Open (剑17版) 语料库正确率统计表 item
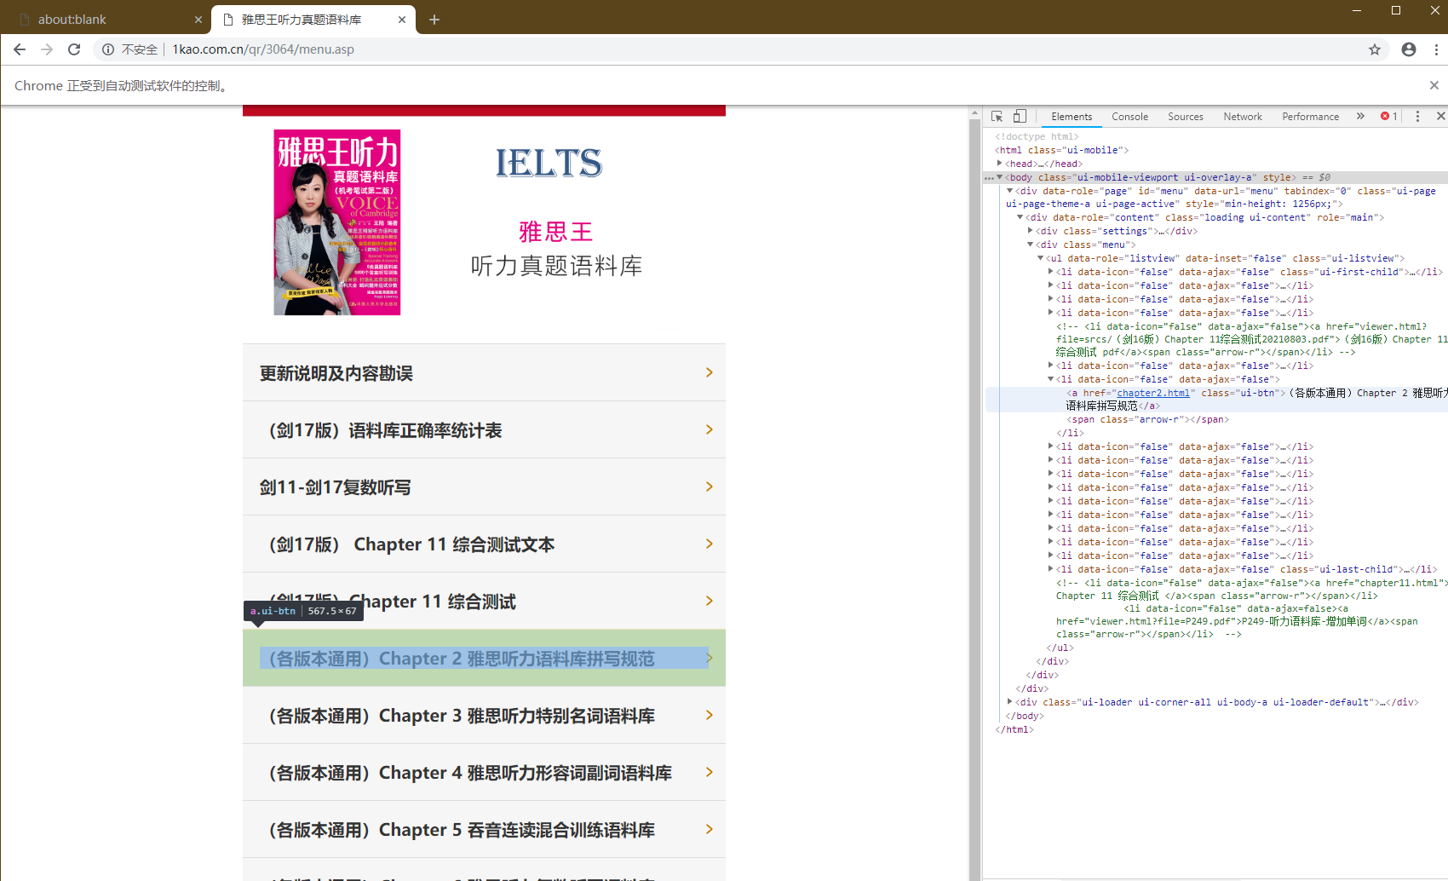Screen dimensions: 1448x881 pos(484,430)
